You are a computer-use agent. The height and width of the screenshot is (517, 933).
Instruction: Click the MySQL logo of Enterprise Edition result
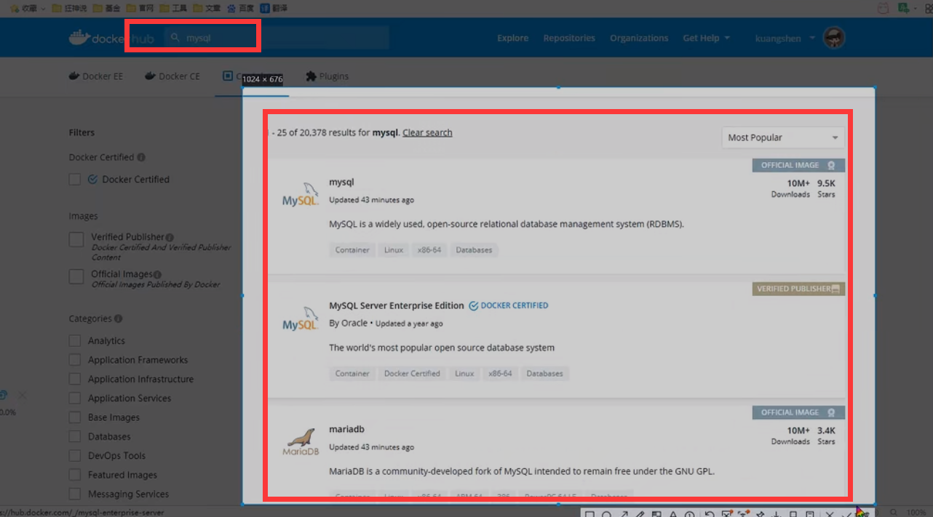pos(301,319)
